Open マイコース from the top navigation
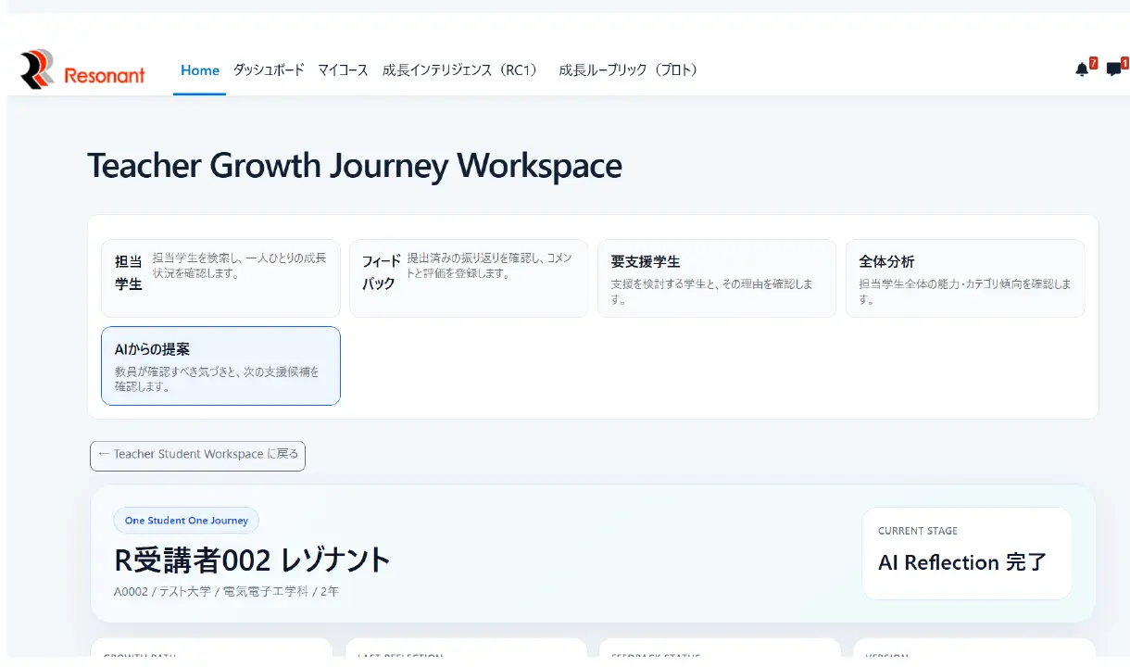 (x=343, y=70)
